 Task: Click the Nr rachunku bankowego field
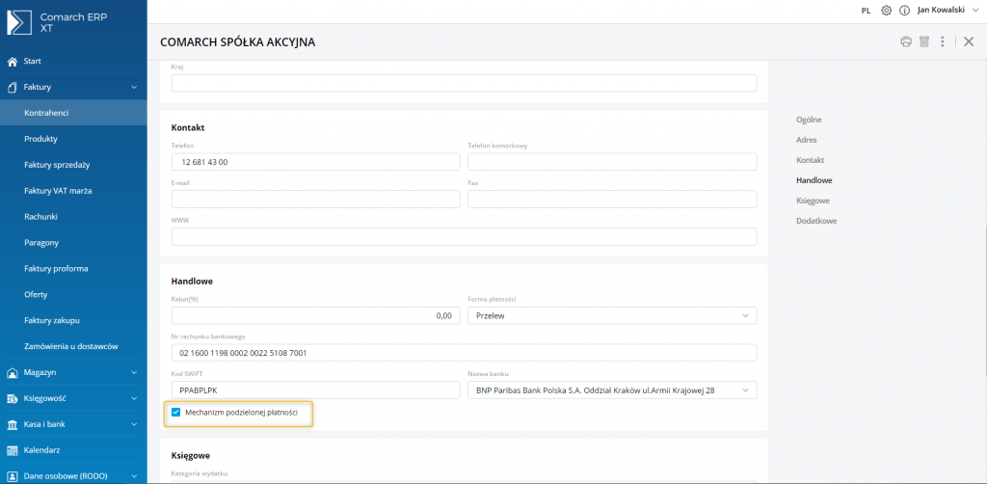[x=464, y=353]
